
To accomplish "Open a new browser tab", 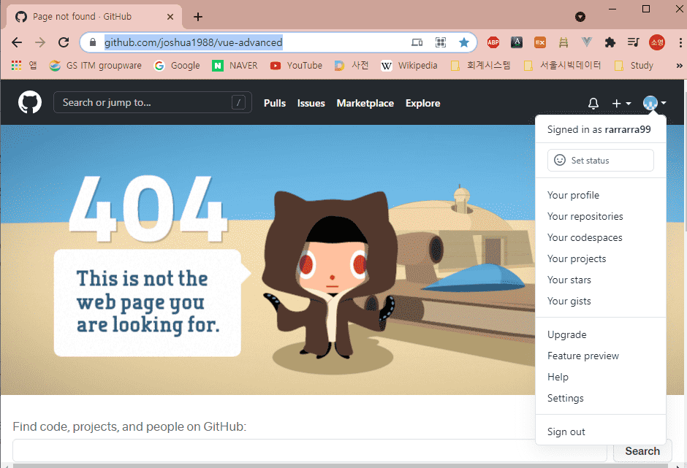I will [198, 17].
